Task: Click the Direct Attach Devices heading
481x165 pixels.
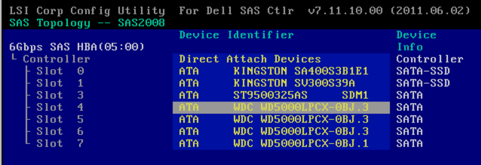Action: click(x=250, y=59)
